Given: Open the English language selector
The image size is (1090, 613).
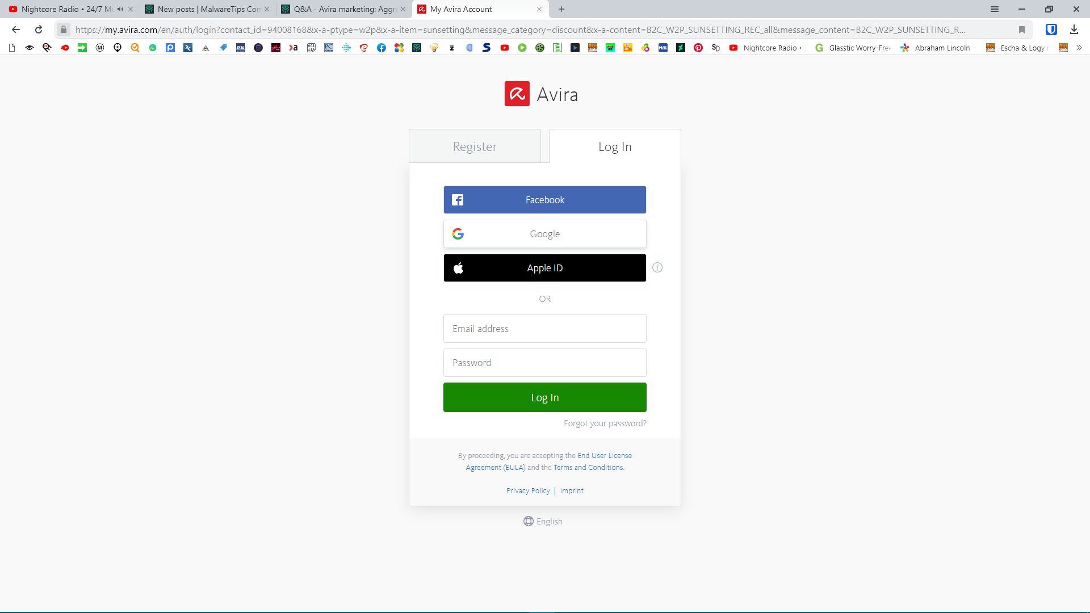Looking at the screenshot, I should [543, 521].
